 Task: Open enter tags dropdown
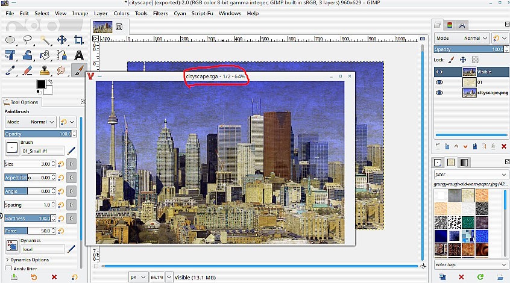point(504,265)
